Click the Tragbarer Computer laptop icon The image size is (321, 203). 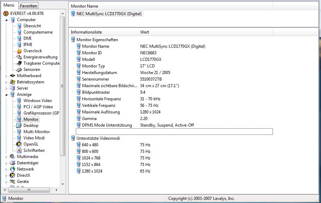click(19, 63)
